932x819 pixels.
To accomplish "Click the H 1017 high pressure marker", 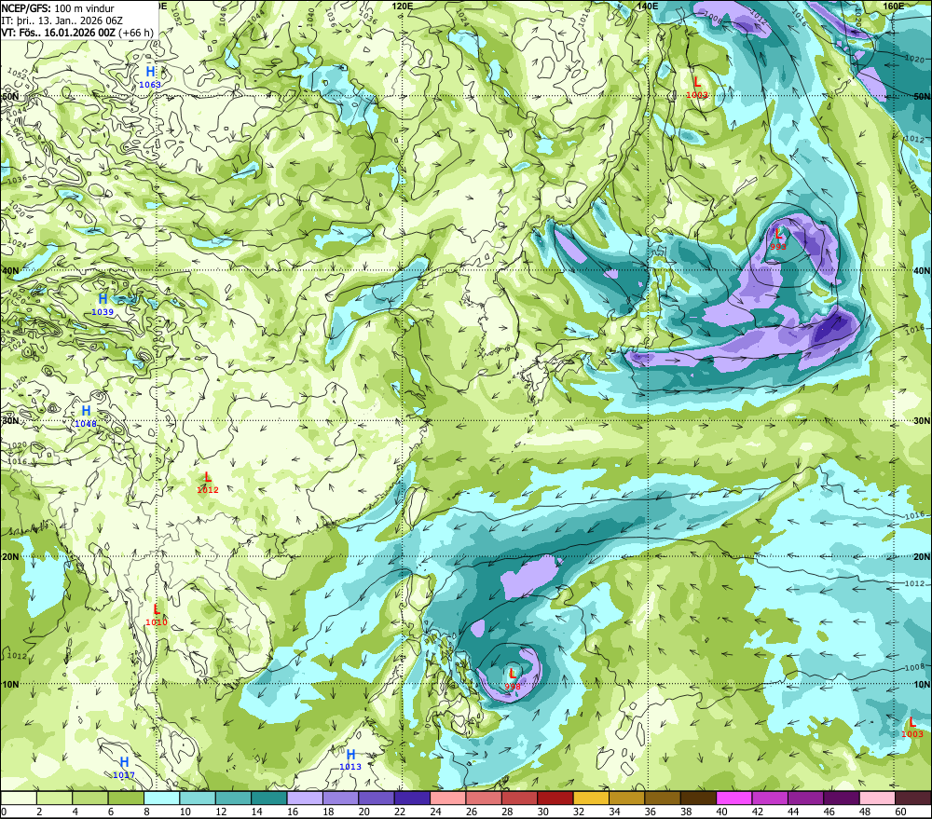I will point(124,768).
